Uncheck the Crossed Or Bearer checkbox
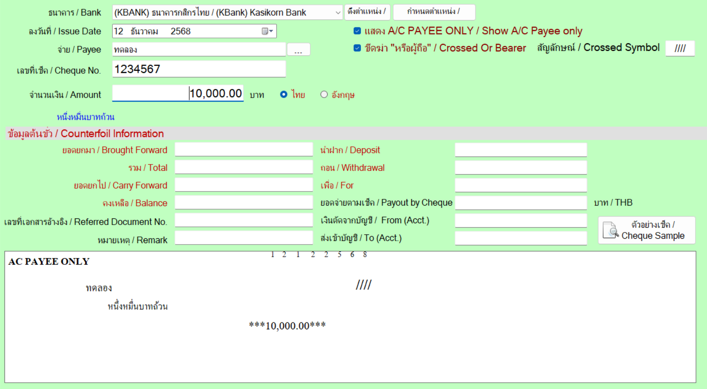 (357, 48)
